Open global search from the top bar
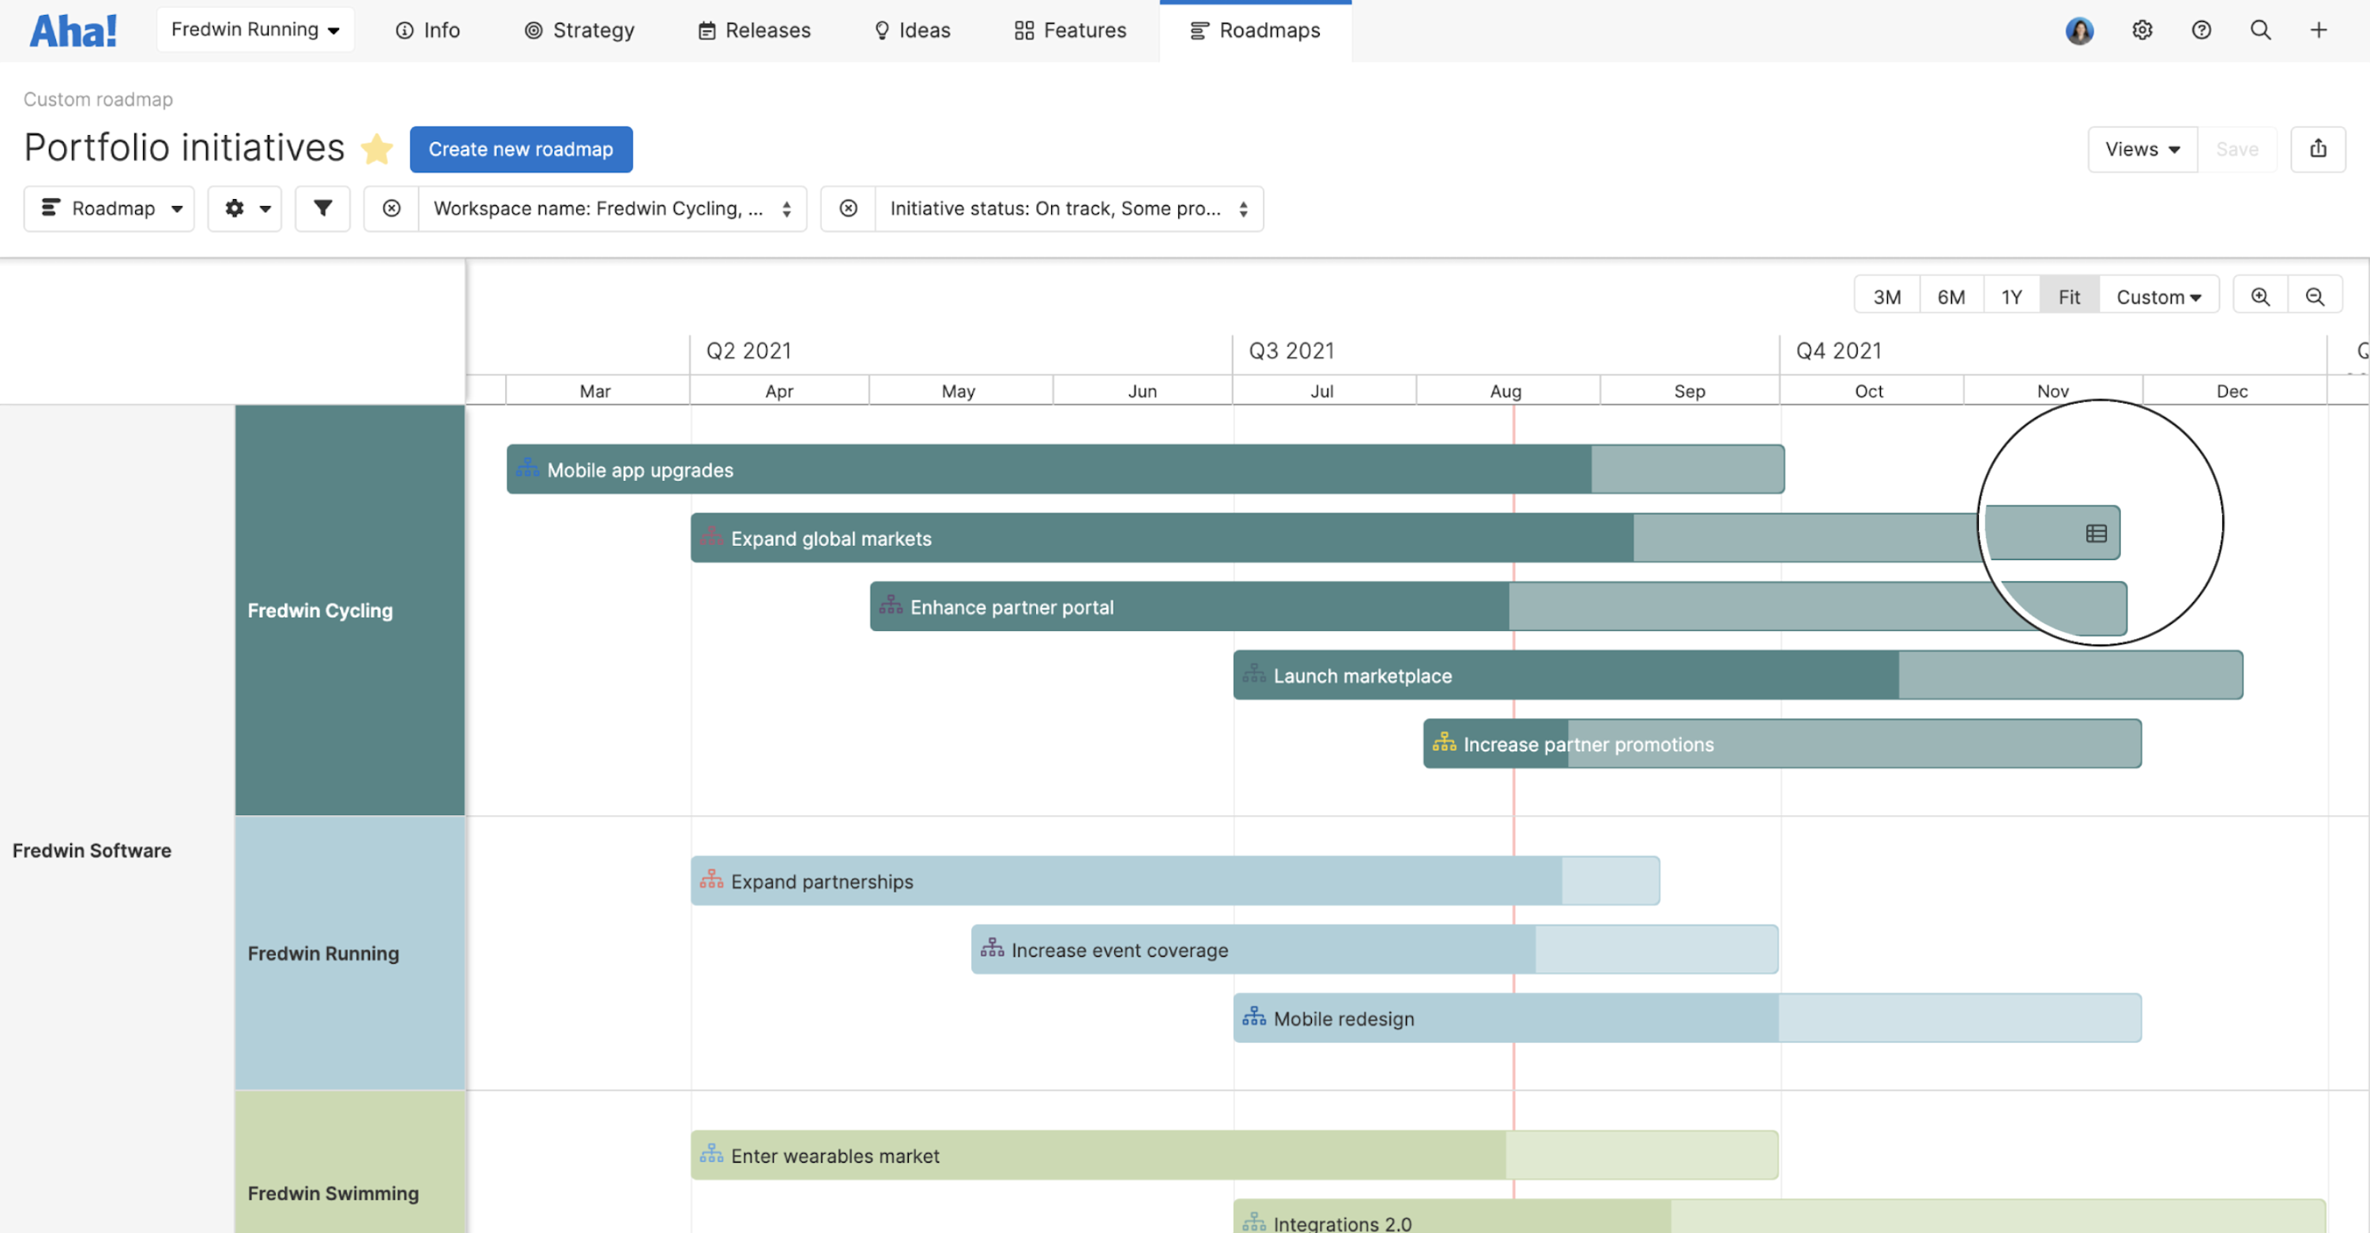2370x1233 pixels. pos(2262,29)
